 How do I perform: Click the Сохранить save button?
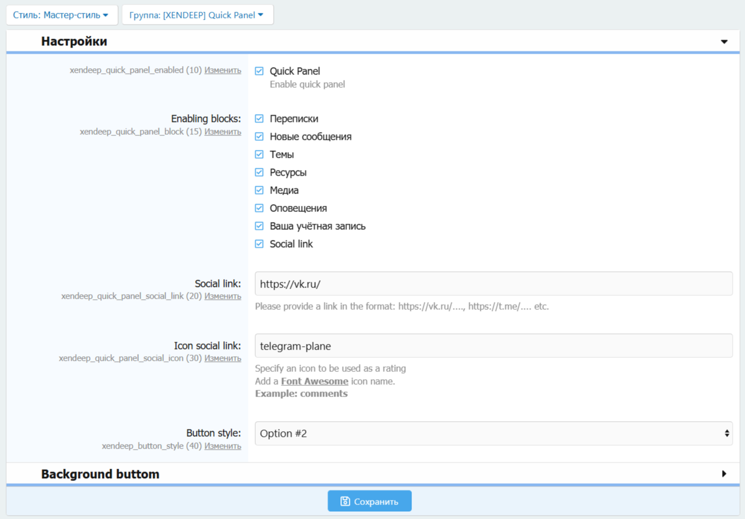pyautogui.click(x=369, y=502)
